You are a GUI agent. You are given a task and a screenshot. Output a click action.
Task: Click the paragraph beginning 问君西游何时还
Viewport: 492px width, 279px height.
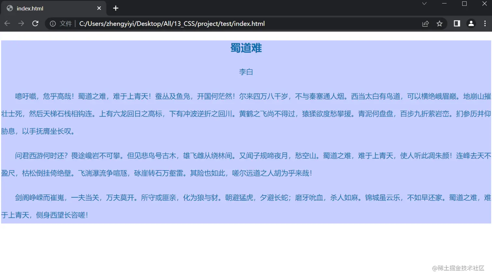point(246,164)
